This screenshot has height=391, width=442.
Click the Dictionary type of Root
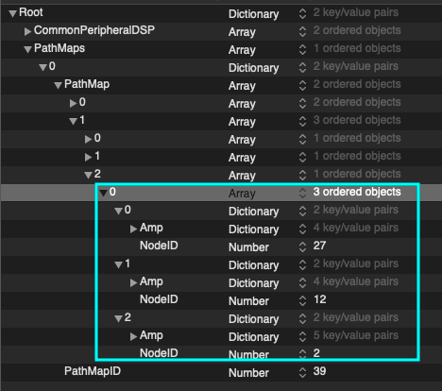(x=254, y=14)
